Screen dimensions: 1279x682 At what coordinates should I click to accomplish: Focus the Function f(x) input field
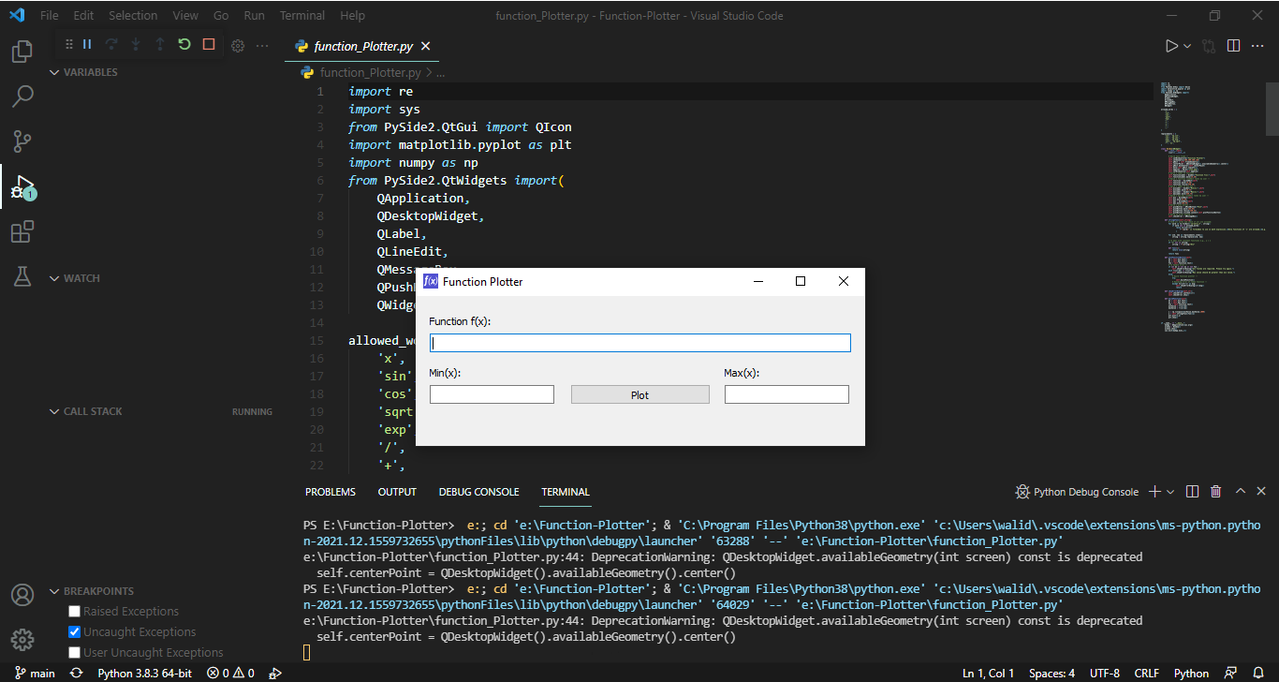coord(640,343)
